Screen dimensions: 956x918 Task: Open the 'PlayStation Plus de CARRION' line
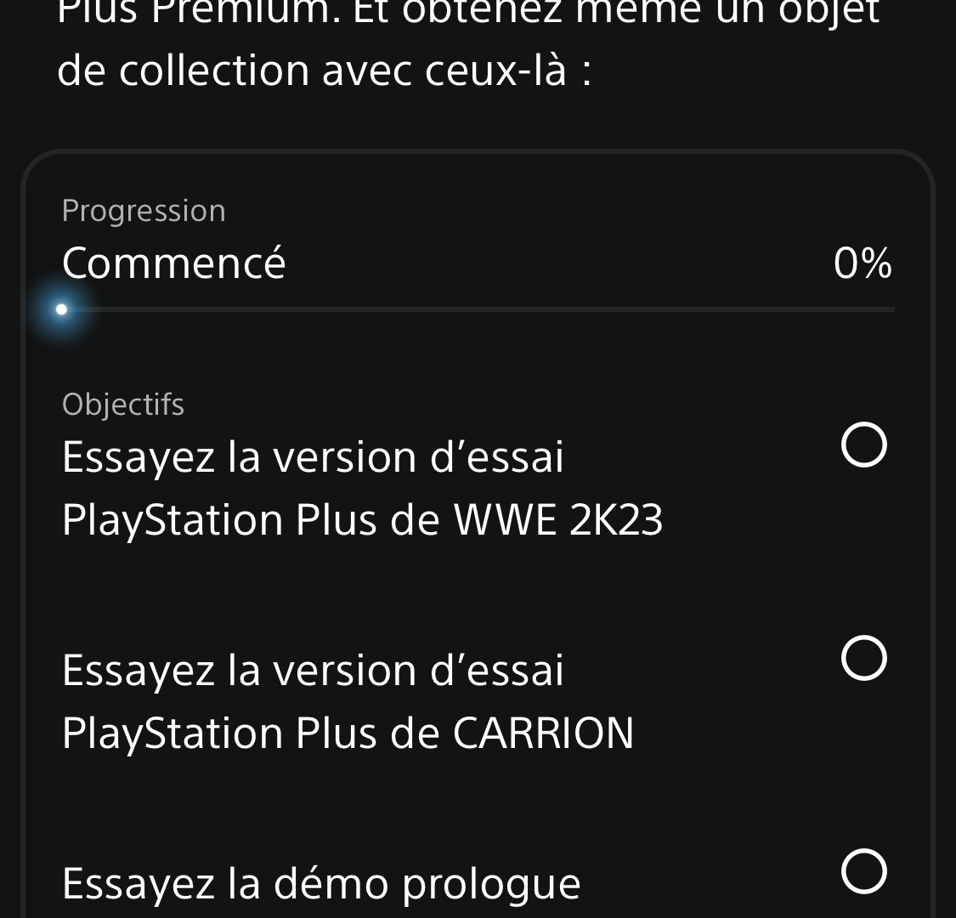pyautogui.click(x=348, y=734)
